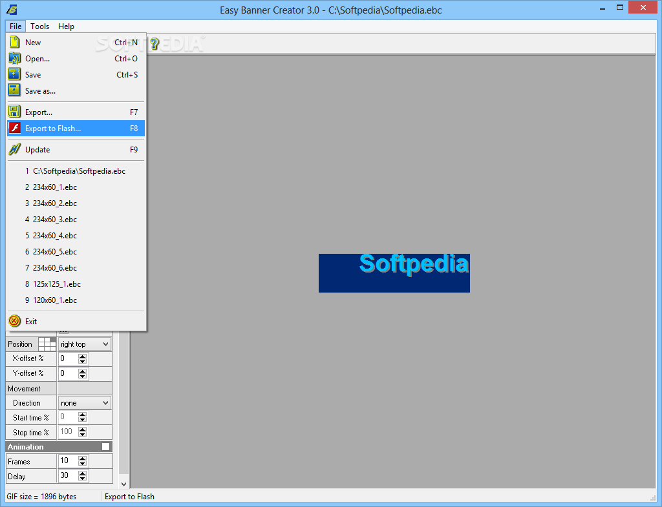Click the Softpedia banner preview
This screenshot has width=662, height=507.
click(394, 273)
